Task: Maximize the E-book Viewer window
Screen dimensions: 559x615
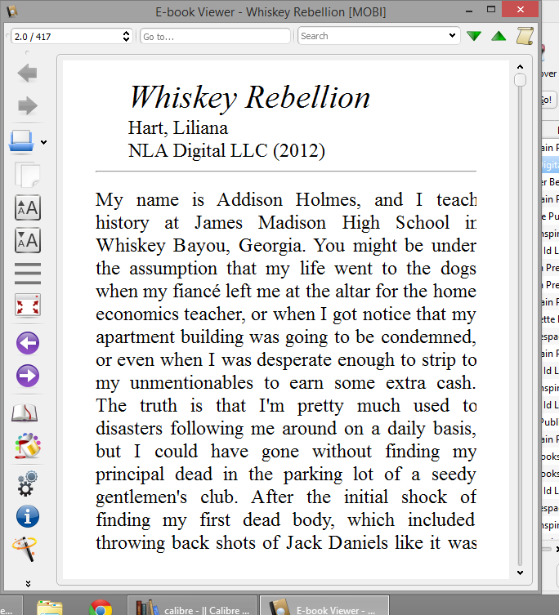Action: click(491, 10)
